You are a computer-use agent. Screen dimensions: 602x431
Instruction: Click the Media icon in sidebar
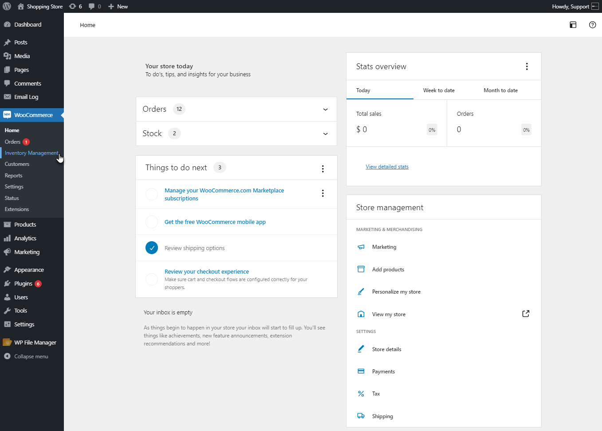pos(7,56)
